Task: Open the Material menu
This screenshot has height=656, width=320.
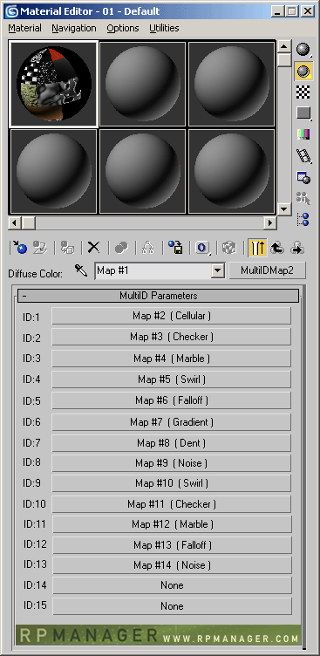Action: tap(24, 28)
